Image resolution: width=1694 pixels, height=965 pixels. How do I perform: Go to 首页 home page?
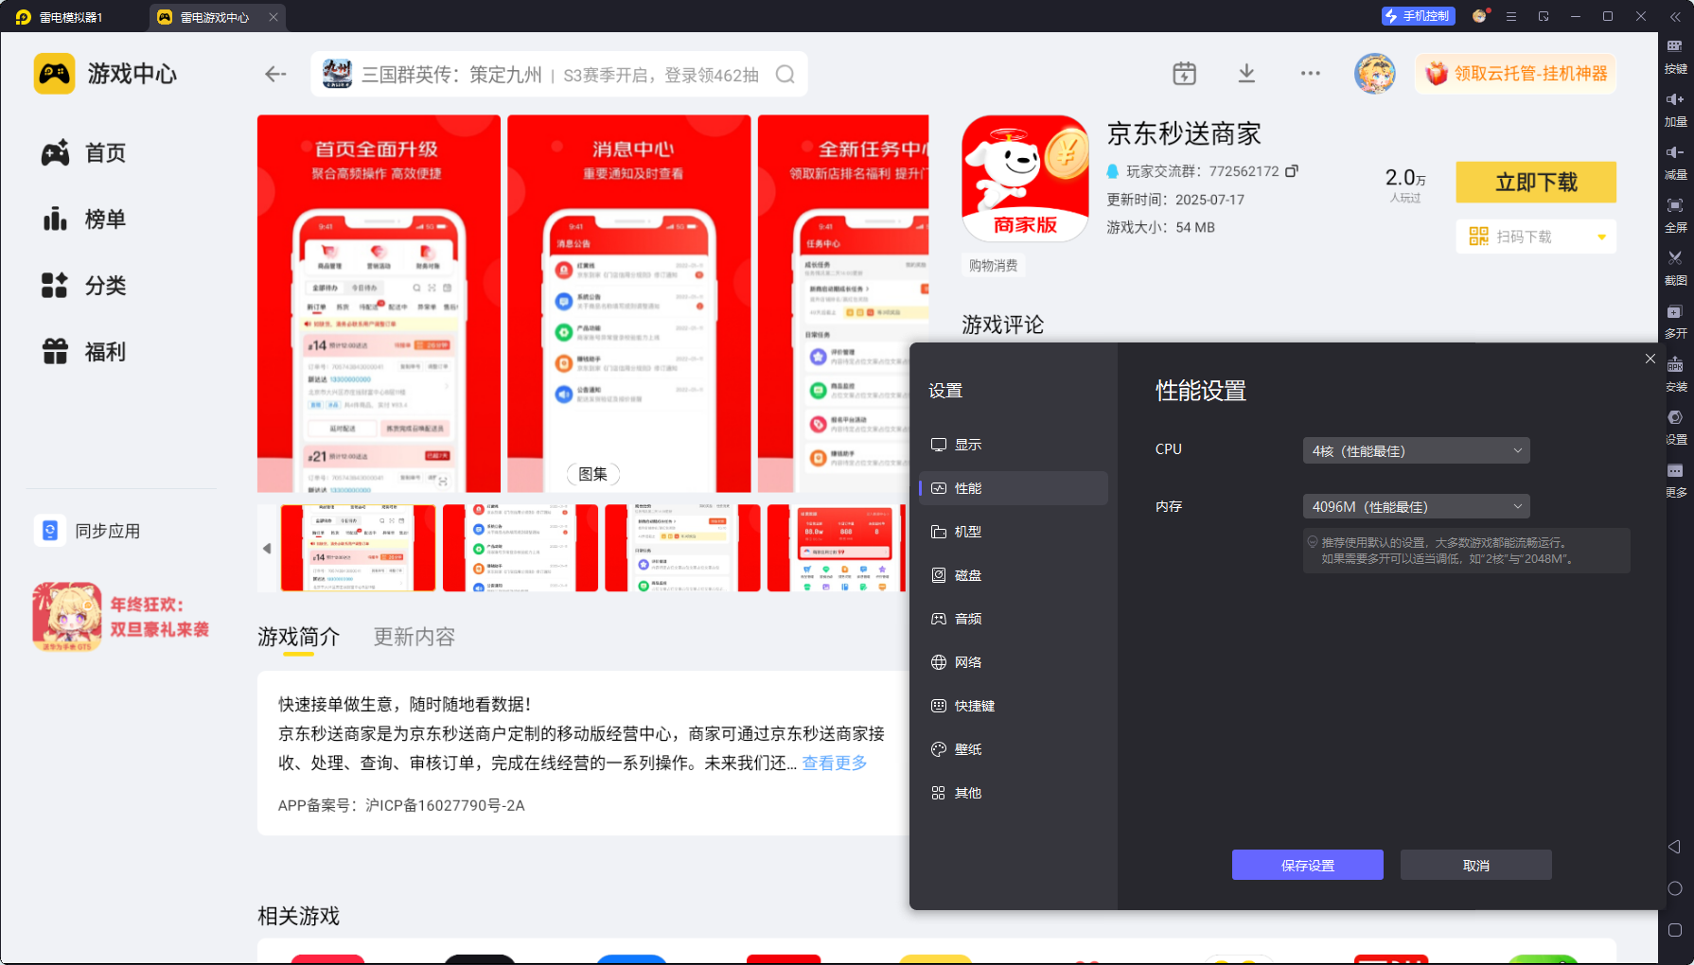pos(83,153)
